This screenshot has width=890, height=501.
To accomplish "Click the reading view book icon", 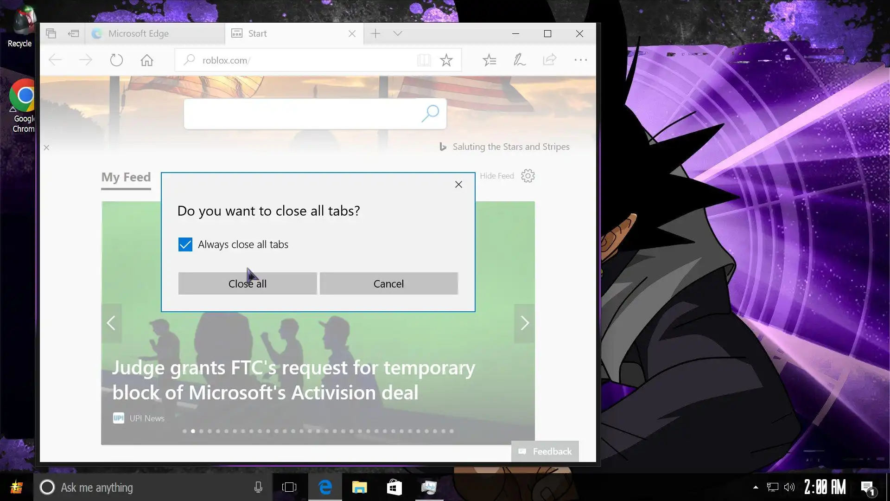I will click(x=424, y=60).
